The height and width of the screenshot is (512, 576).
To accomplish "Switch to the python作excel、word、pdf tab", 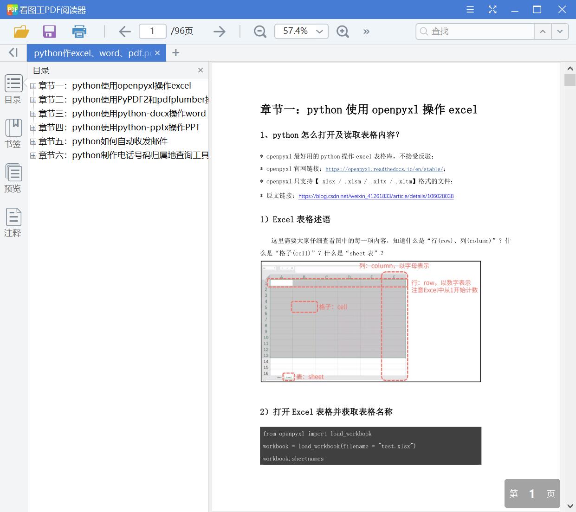I will tap(91, 52).
